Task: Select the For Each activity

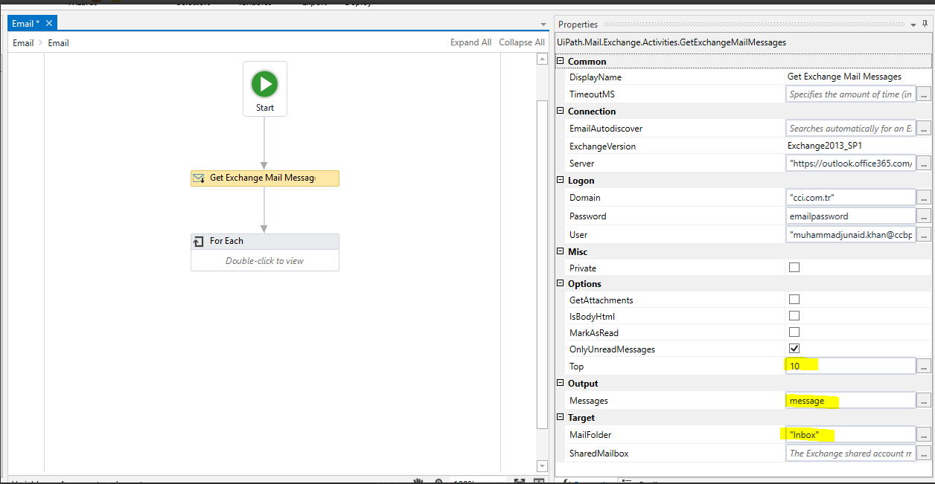Action: pyautogui.click(x=265, y=252)
